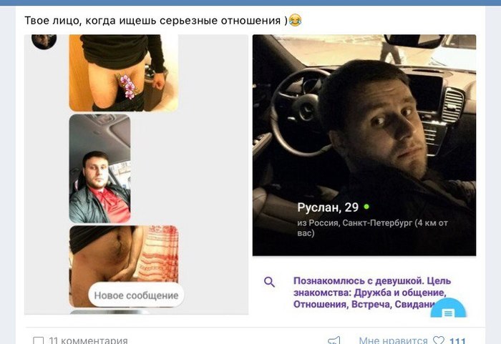Click the comments speech bubble icon
The height and width of the screenshot is (344, 501).
pos(39,340)
